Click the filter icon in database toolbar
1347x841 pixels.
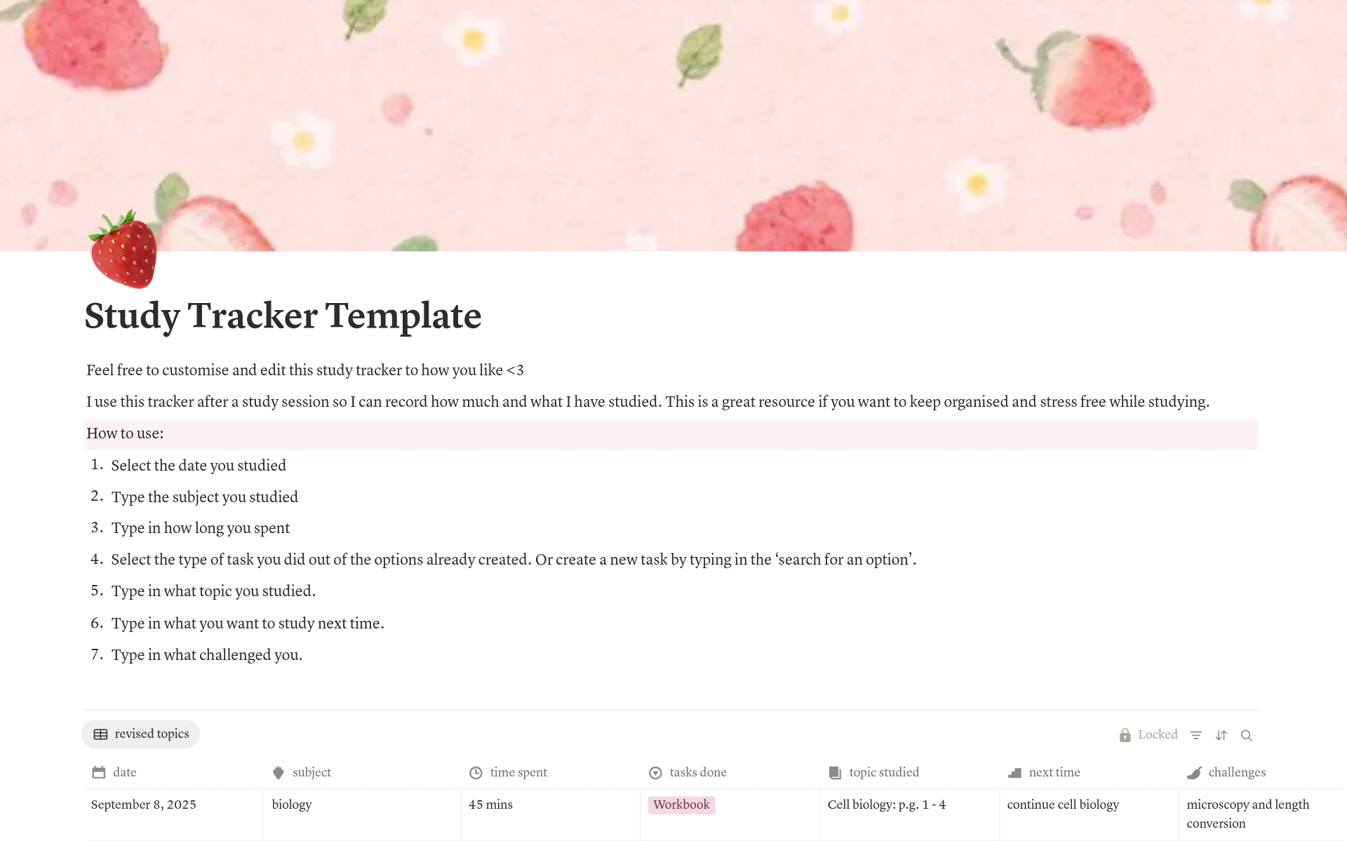tap(1196, 735)
